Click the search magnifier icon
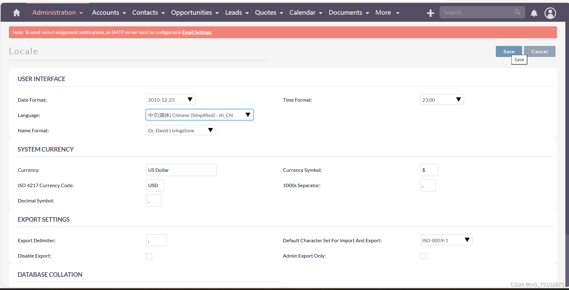The image size is (569, 290). point(517,12)
